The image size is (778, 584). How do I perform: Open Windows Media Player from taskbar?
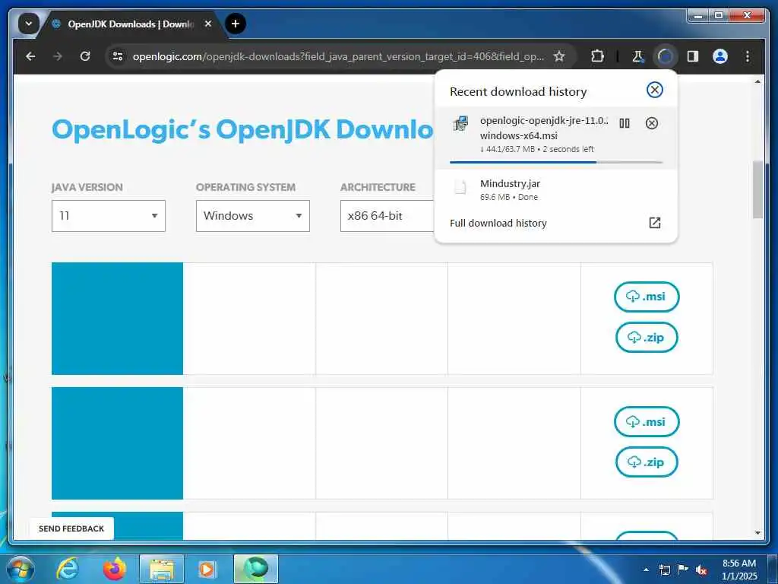(x=207, y=569)
